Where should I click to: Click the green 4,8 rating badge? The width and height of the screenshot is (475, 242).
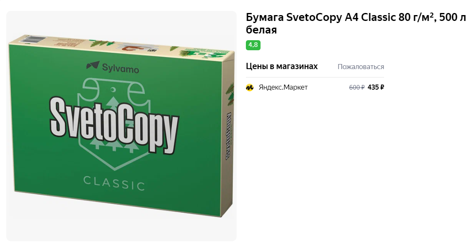(x=253, y=45)
